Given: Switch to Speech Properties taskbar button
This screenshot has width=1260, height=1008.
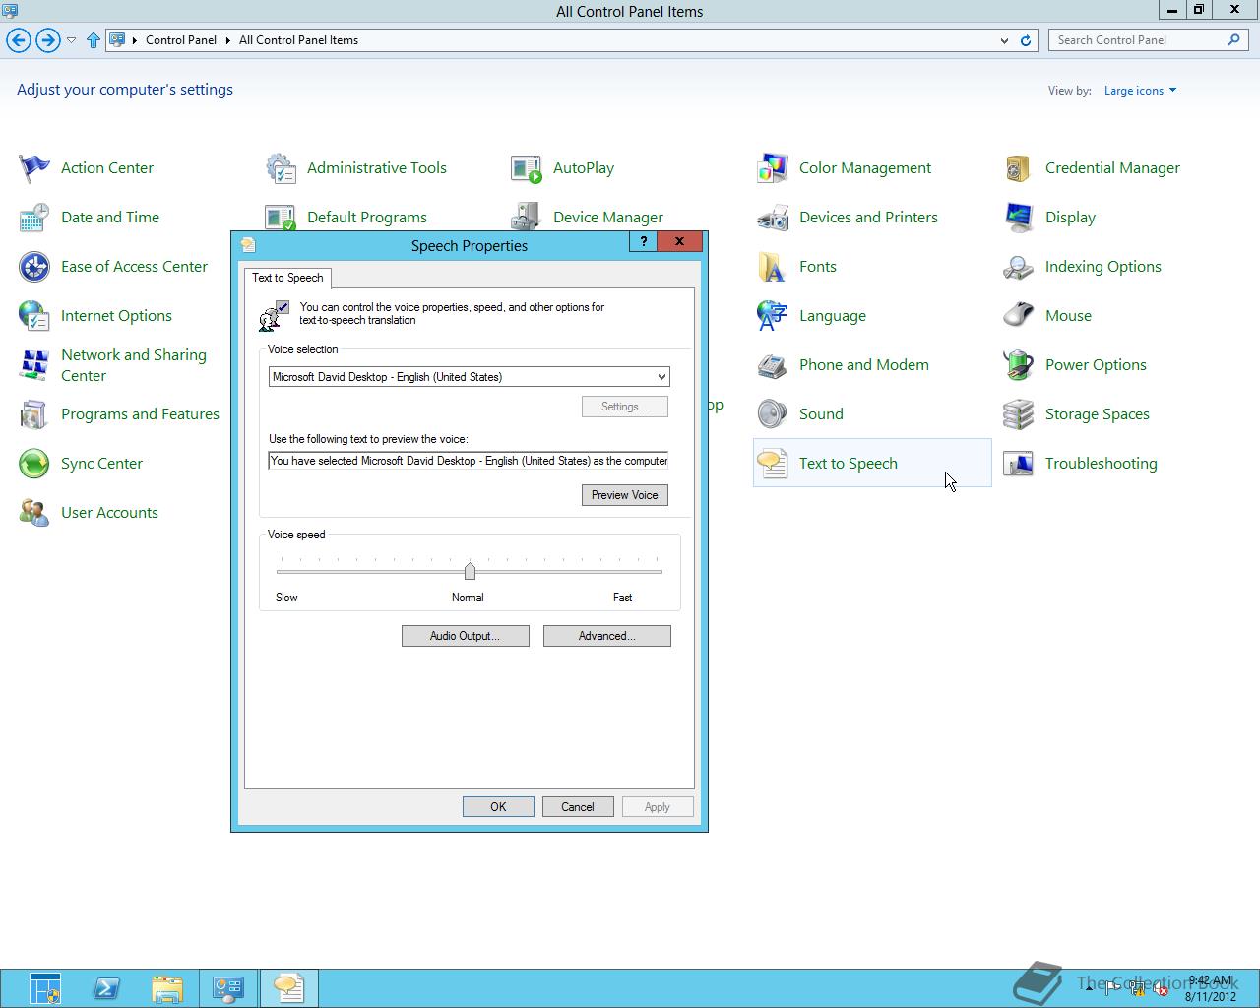Looking at the screenshot, I should pos(288,988).
